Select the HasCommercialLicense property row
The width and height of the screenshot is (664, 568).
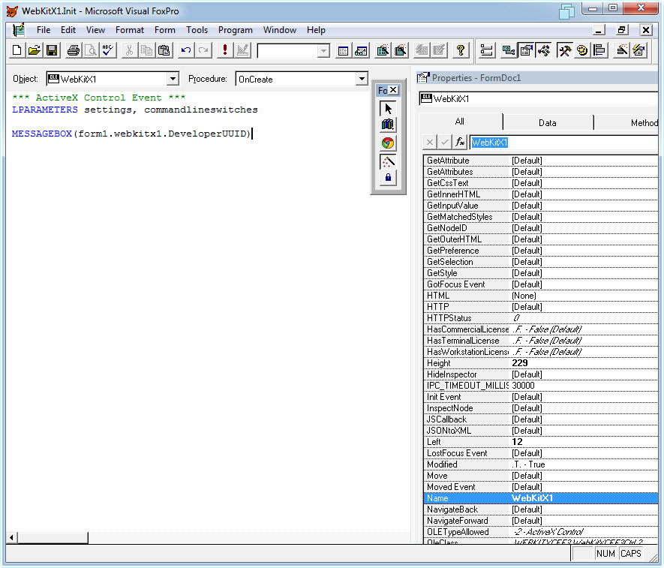tap(541, 329)
